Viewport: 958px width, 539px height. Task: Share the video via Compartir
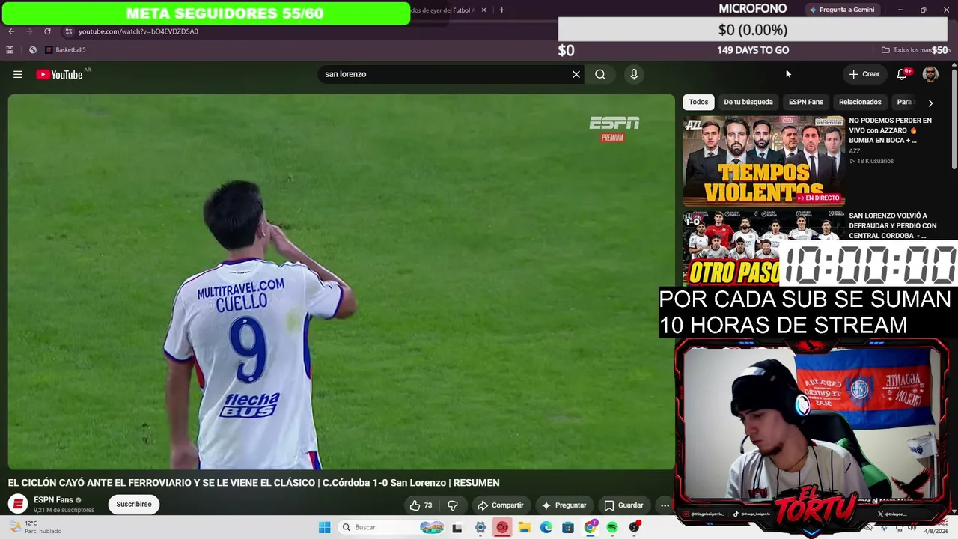point(500,505)
